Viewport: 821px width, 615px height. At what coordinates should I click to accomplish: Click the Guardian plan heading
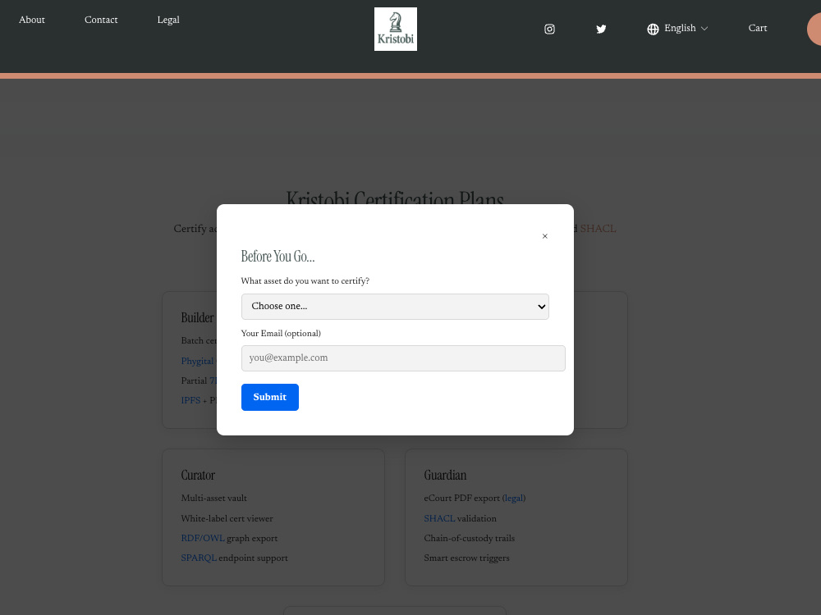click(x=445, y=475)
